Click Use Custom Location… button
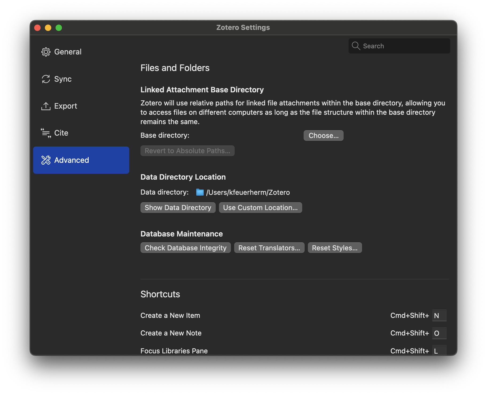487x395 pixels. pos(260,208)
